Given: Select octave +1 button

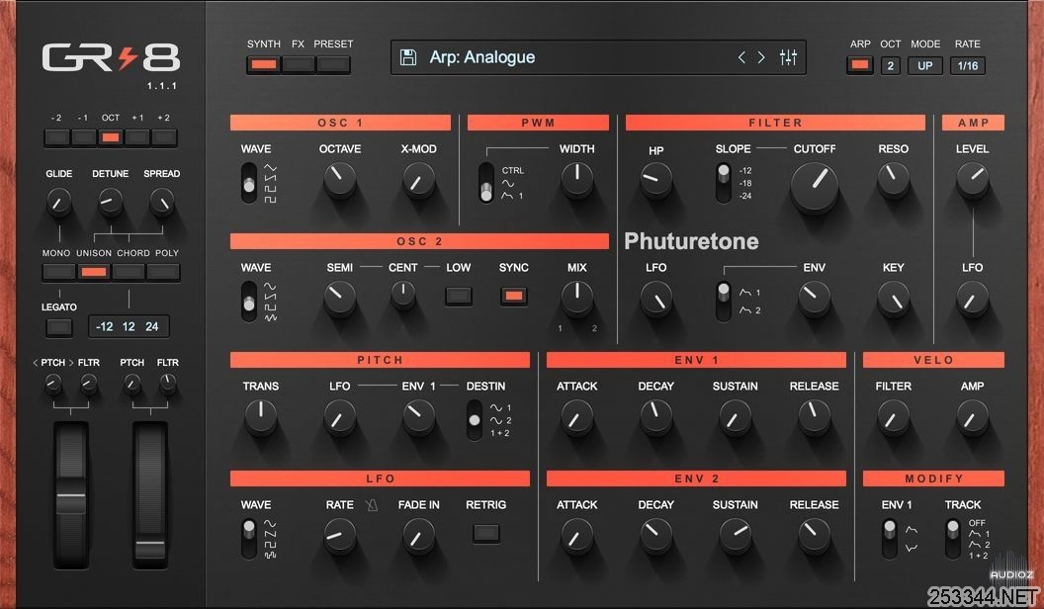Looking at the screenshot, I should pyautogui.click(x=137, y=137).
